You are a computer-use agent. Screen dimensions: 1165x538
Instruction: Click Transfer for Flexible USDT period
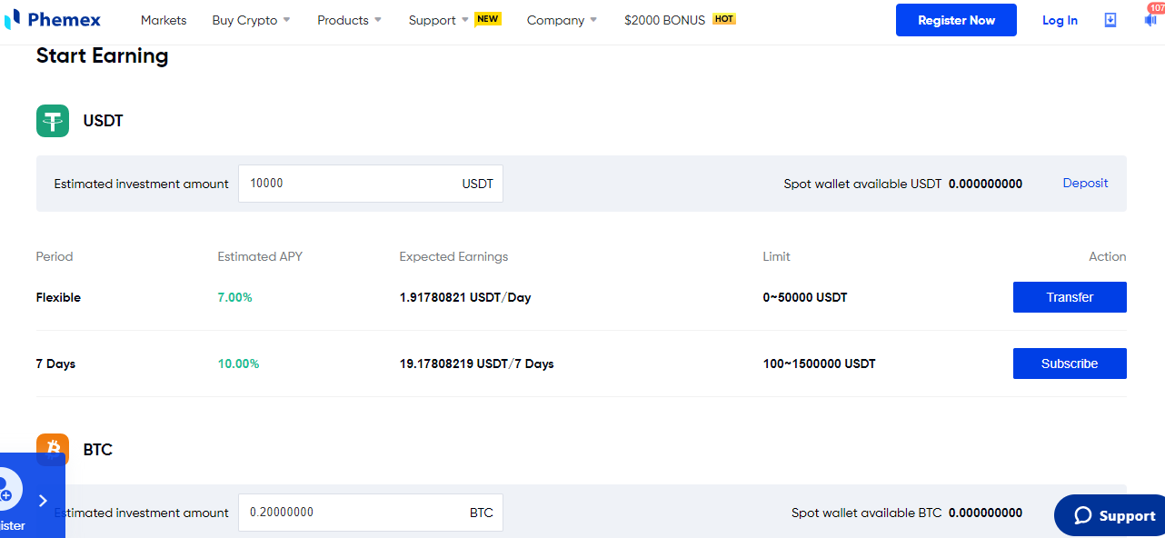point(1070,297)
